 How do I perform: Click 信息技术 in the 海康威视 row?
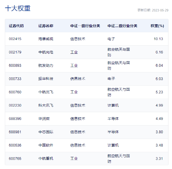pyautogui.click(x=78, y=39)
